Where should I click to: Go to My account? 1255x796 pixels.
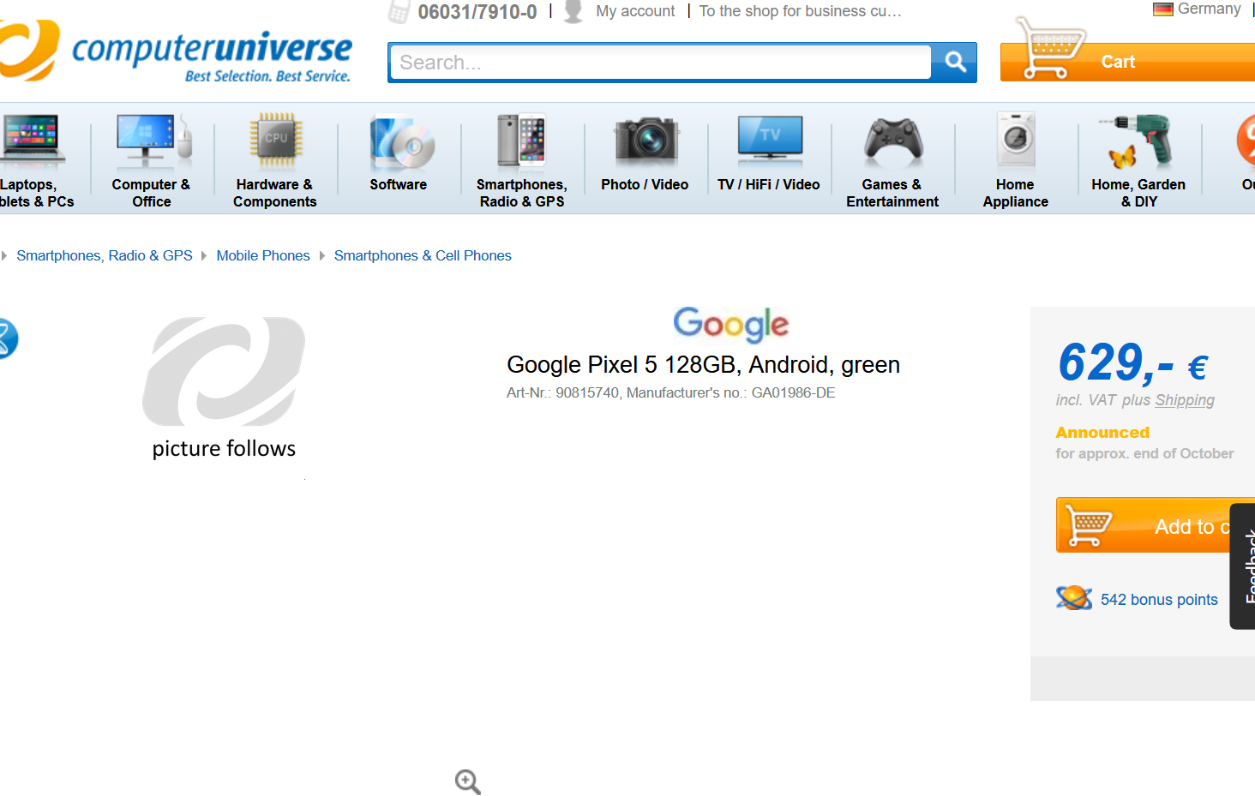coord(635,11)
